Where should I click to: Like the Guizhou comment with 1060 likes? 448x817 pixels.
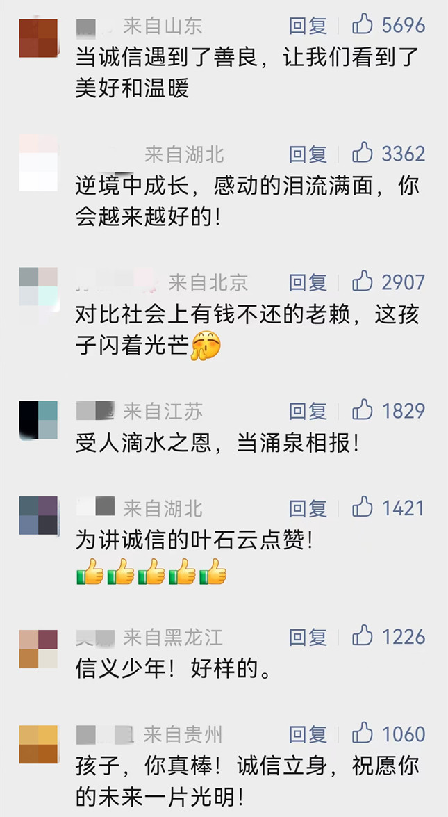tap(363, 734)
